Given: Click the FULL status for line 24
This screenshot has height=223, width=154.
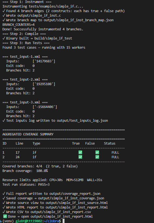Looking at the screenshot, I should (x=115, y=157).
